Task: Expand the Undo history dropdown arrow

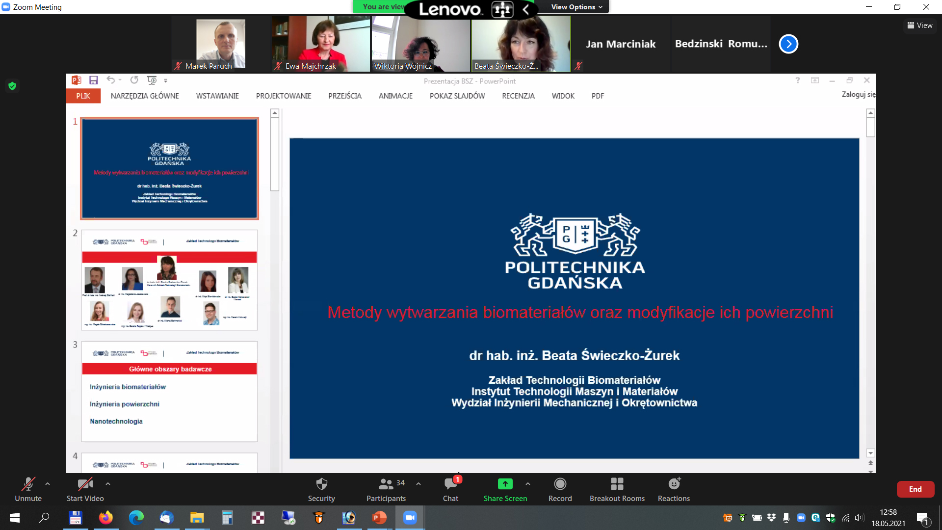Action: click(120, 80)
